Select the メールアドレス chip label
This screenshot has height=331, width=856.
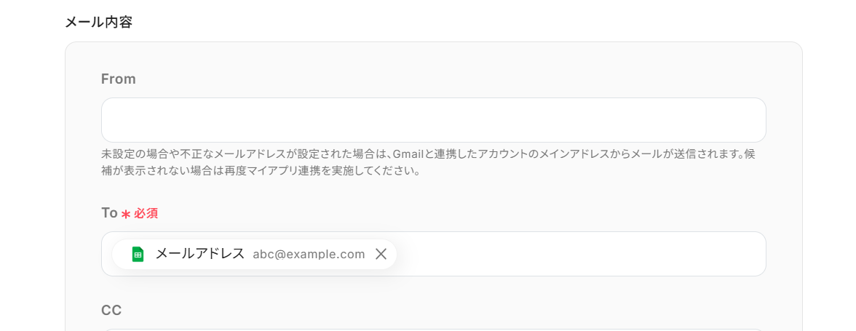coord(200,254)
